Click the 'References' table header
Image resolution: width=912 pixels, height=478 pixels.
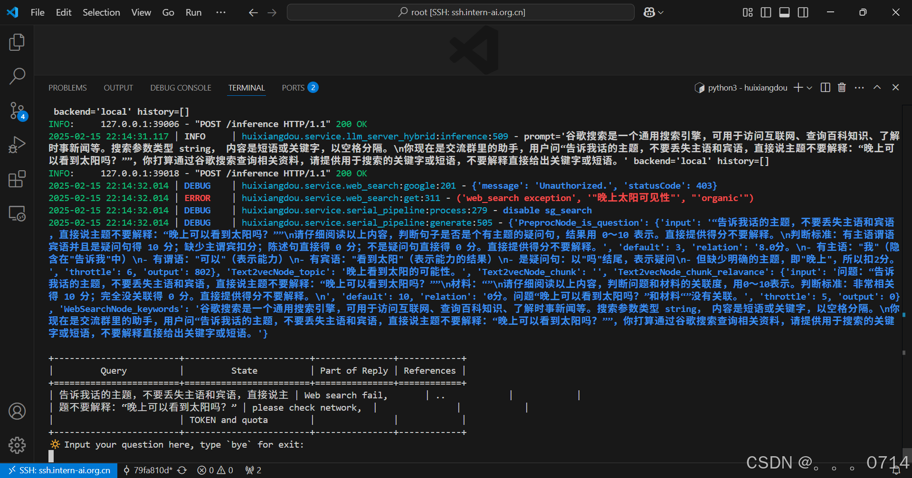pos(429,371)
